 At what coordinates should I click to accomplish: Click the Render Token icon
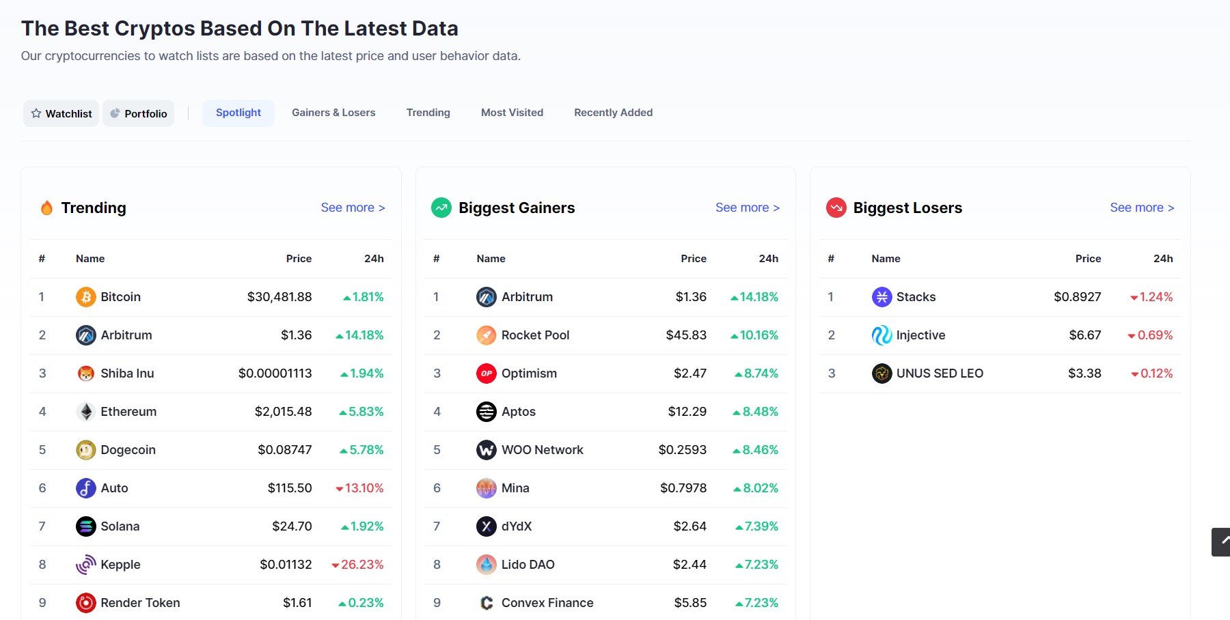pos(85,603)
